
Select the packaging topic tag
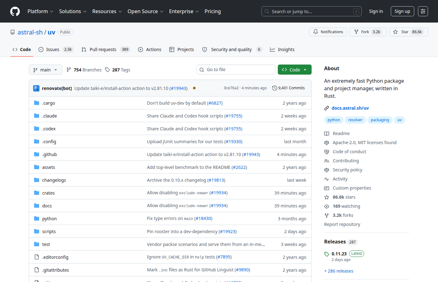tap(380, 120)
